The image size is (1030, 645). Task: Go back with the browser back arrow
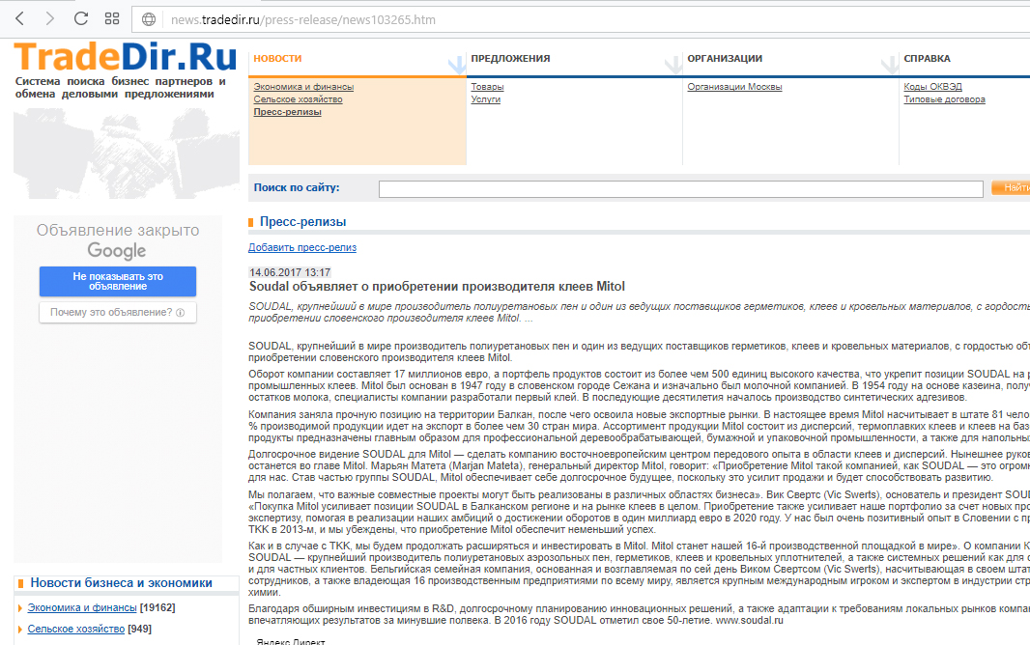tap(19, 19)
